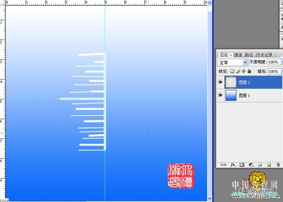
Task: Open the fx layer style menu
Action: pos(233,165)
